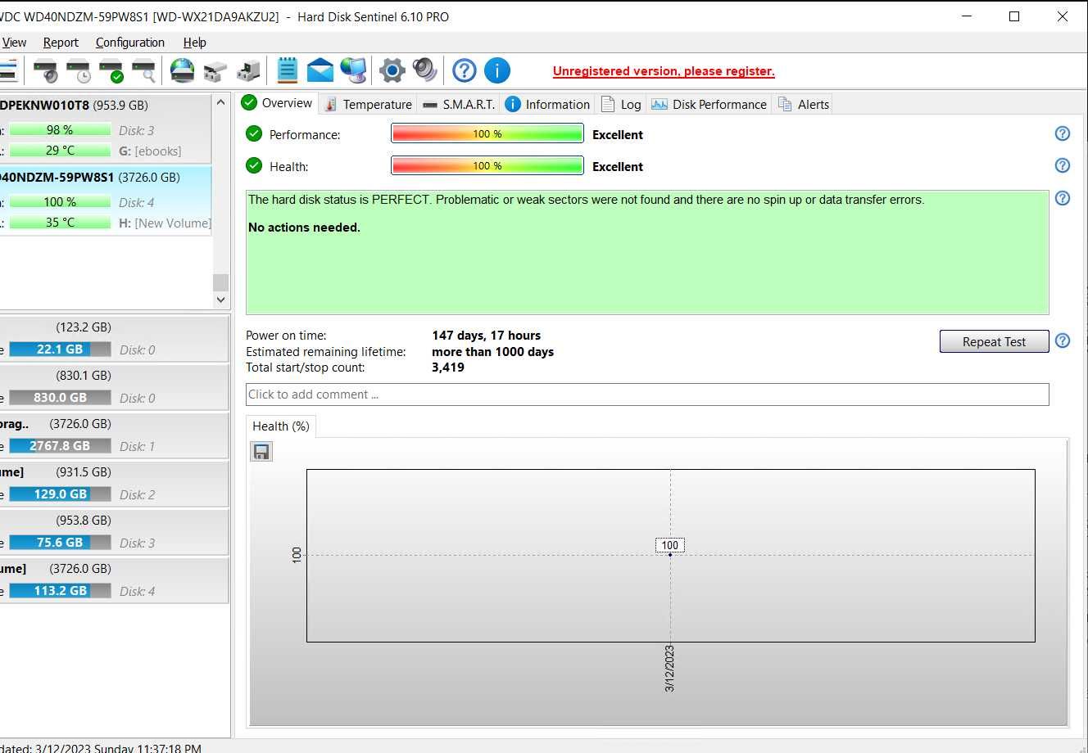Click the disk list scrollbar thumb

[x=220, y=282]
